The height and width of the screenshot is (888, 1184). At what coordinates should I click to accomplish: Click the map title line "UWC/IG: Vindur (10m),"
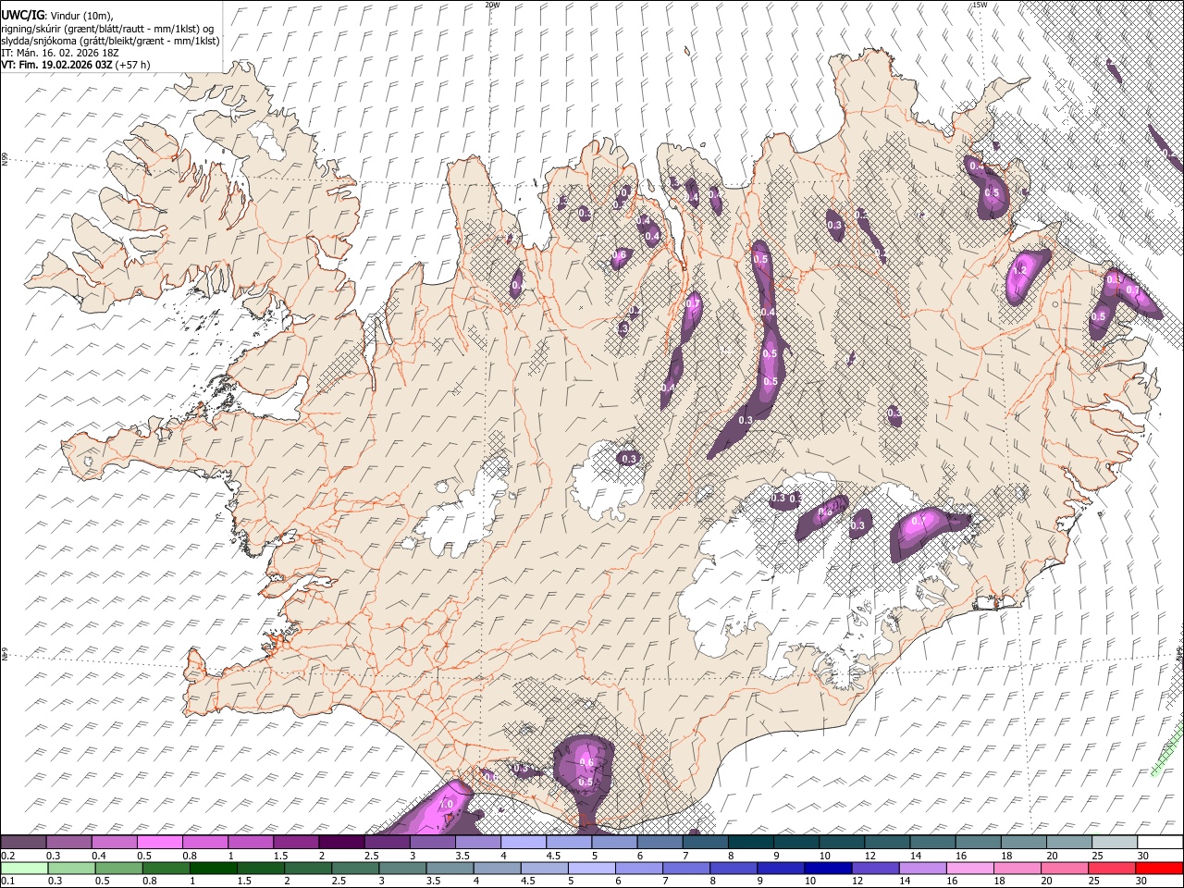pos(57,15)
